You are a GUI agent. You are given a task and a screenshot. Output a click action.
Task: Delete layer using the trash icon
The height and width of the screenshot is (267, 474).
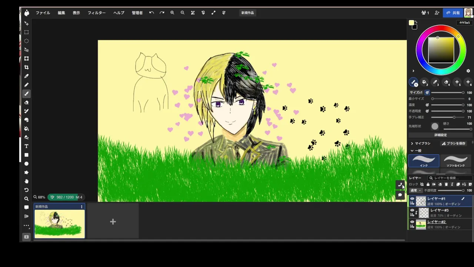tap(446, 184)
